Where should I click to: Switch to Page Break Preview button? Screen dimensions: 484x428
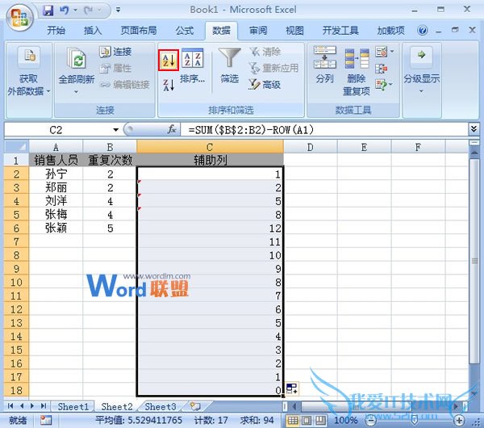click(x=320, y=420)
